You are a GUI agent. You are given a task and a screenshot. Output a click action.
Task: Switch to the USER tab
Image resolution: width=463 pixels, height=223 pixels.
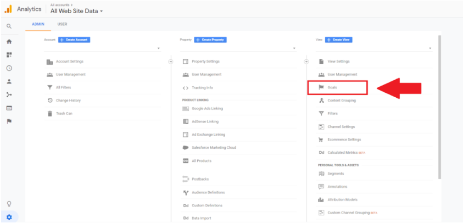(x=62, y=24)
